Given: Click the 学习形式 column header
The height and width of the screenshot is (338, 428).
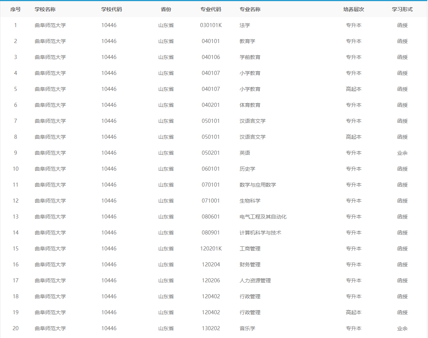Looking at the screenshot, I should coord(402,9).
